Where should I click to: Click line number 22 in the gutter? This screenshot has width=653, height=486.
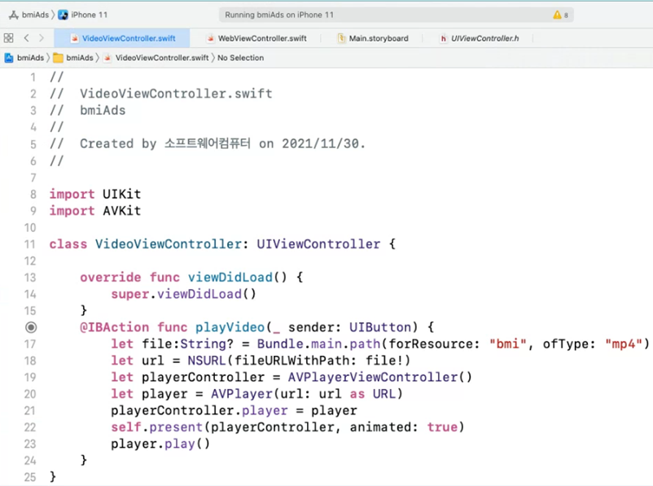30,427
